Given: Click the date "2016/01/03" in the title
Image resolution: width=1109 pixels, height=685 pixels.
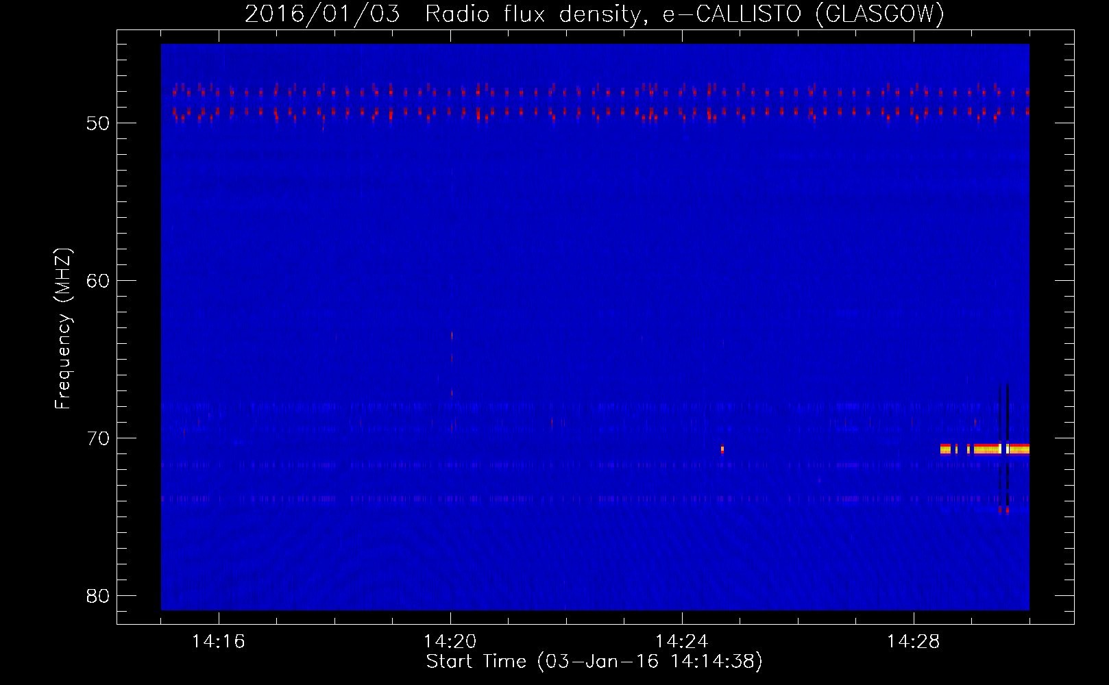Looking at the screenshot, I should click(322, 14).
